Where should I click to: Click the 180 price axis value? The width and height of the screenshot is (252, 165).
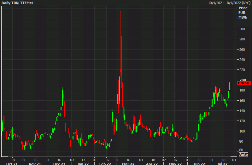tap(242, 90)
